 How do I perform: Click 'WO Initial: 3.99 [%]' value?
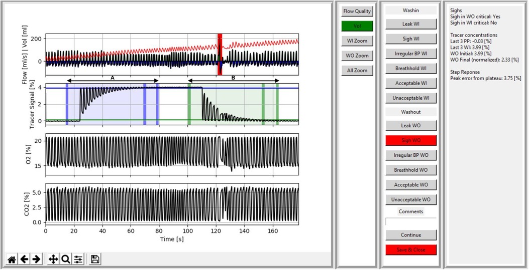point(471,53)
